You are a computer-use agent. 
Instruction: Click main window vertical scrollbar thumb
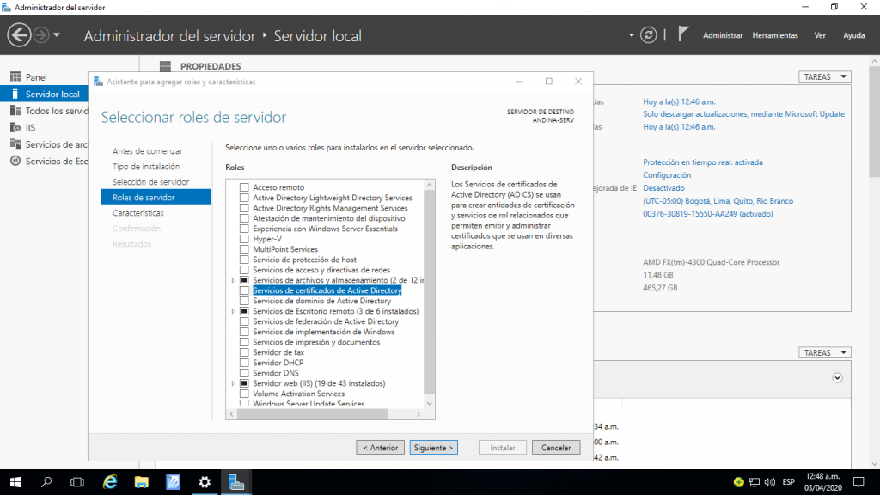(x=874, y=120)
